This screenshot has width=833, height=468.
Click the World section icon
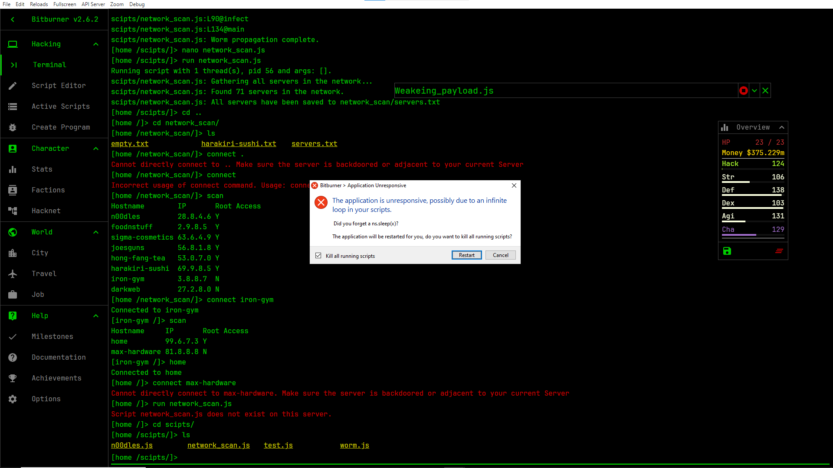point(12,232)
